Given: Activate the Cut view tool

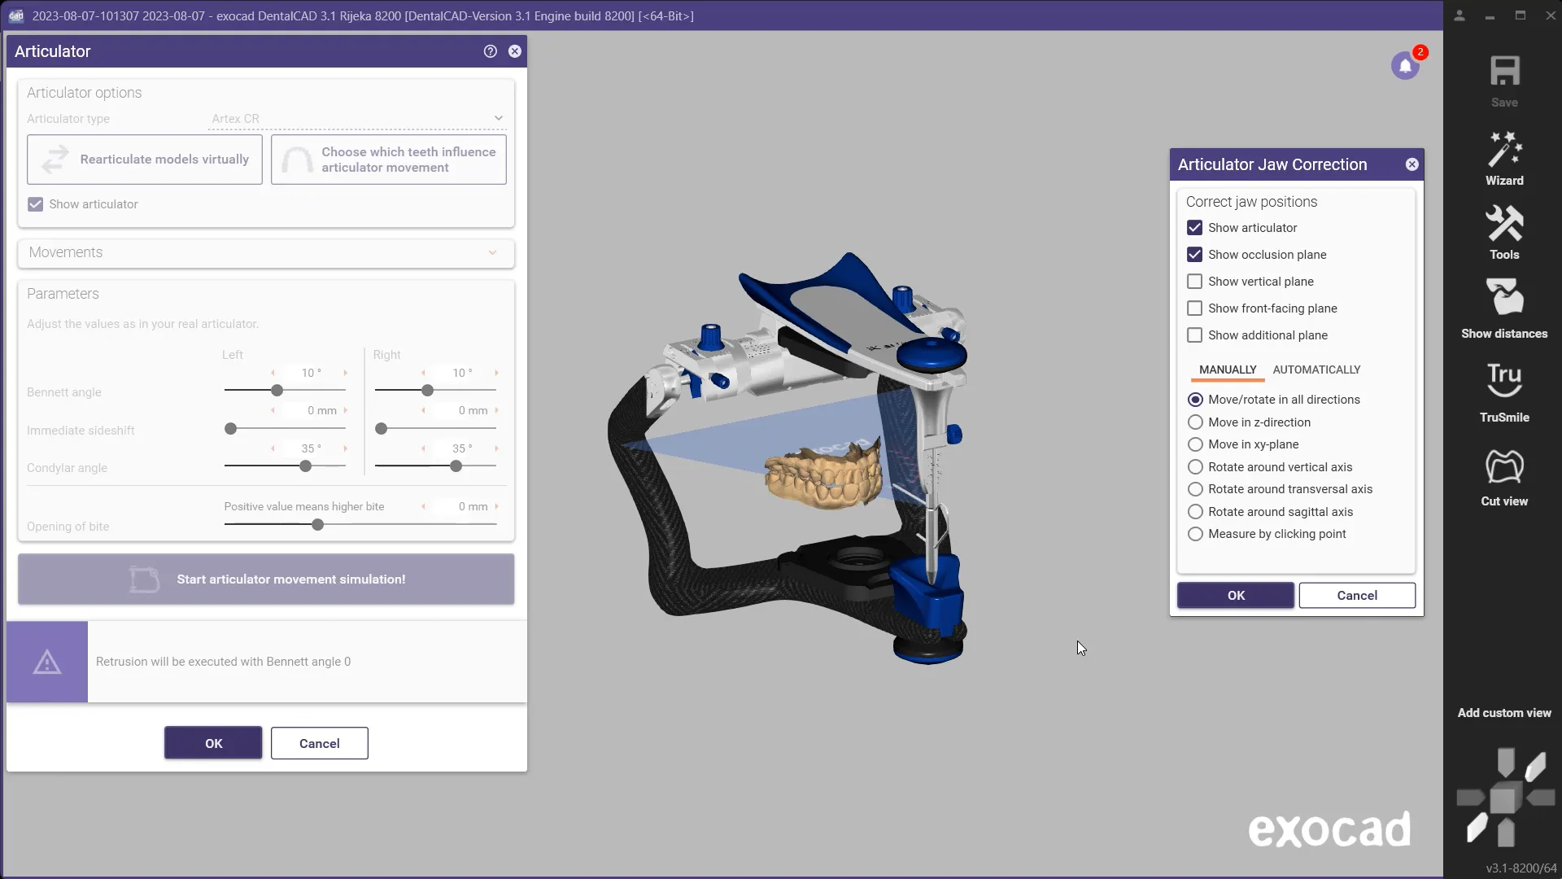Looking at the screenshot, I should 1504,478.
